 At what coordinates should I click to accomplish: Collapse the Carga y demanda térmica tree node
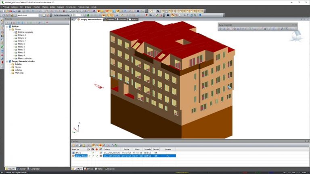coord(7,61)
